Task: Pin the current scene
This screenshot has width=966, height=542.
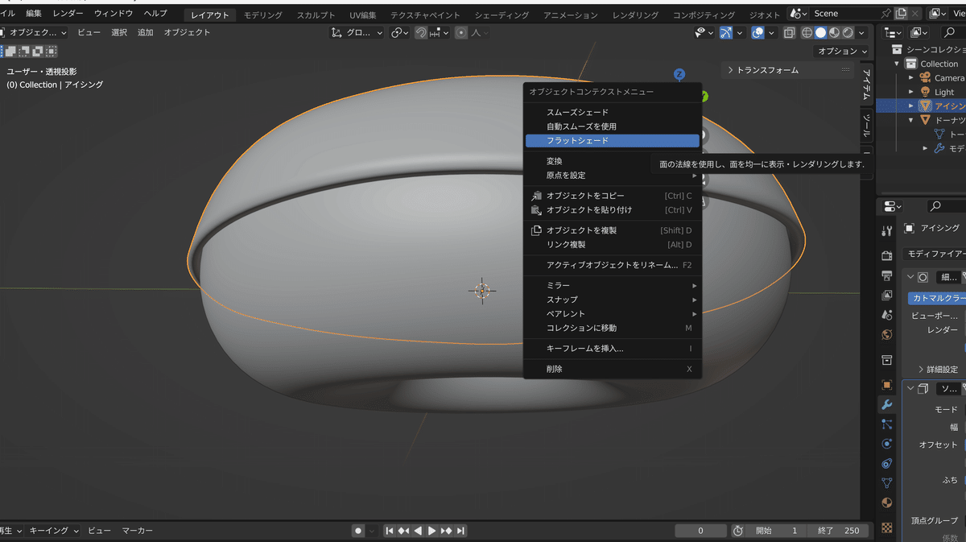Action: (x=885, y=14)
